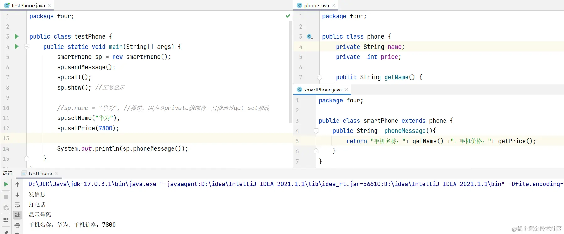Viewport: 564px width, 234px height.
Task: Click 'public class phone' declaration
Action: click(357, 36)
